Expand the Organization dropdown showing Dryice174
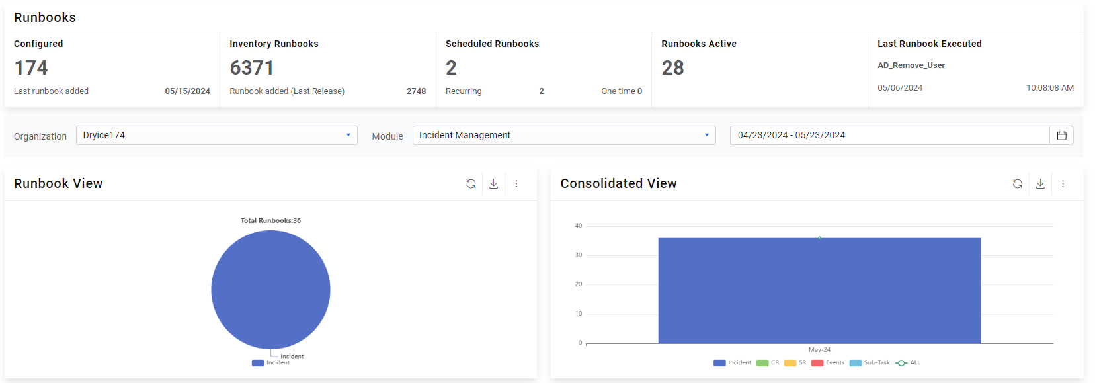Viewport: 1097px width, 383px height. [216, 136]
